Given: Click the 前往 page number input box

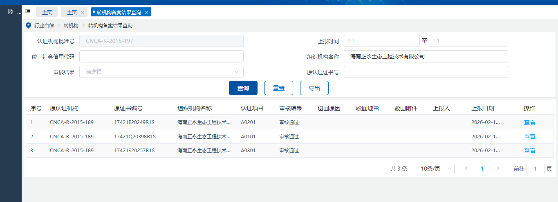Looking at the screenshot, I should tap(535, 169).
